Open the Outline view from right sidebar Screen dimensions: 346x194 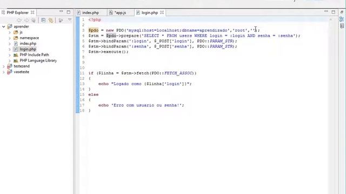pyautogui.click(x=342, y=19)
